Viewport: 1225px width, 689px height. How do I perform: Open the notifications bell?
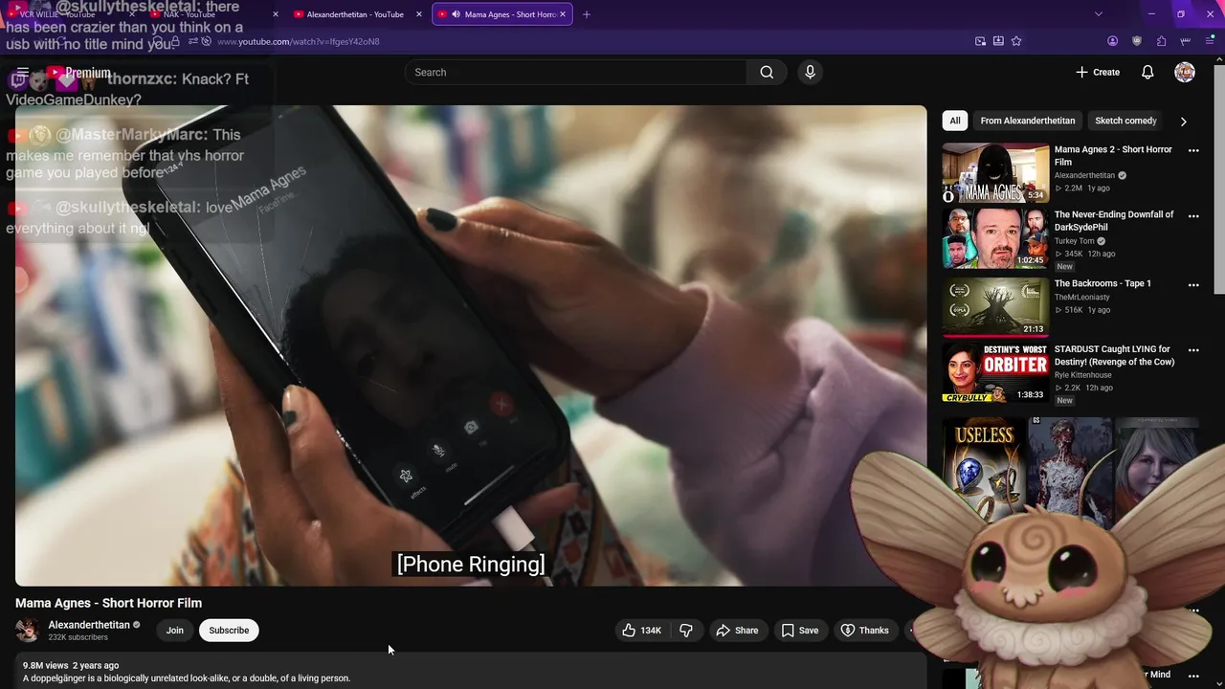click(1147, 72)
